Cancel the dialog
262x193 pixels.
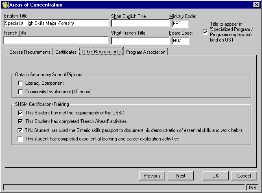244,176
